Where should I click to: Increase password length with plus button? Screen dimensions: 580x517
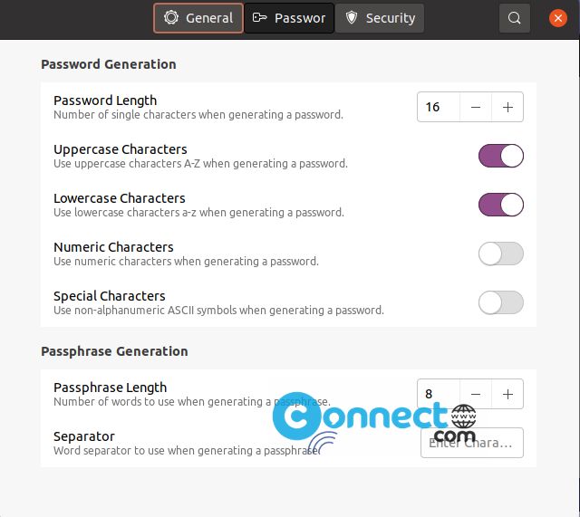tap(507, 107)
